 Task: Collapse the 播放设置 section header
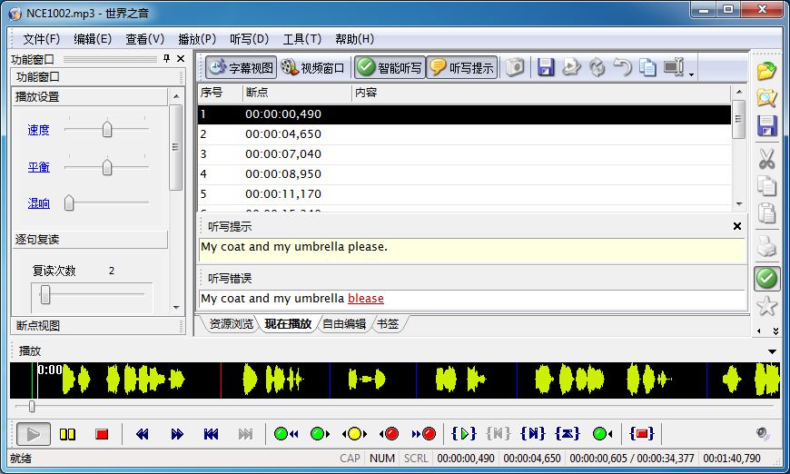[90, 97]
